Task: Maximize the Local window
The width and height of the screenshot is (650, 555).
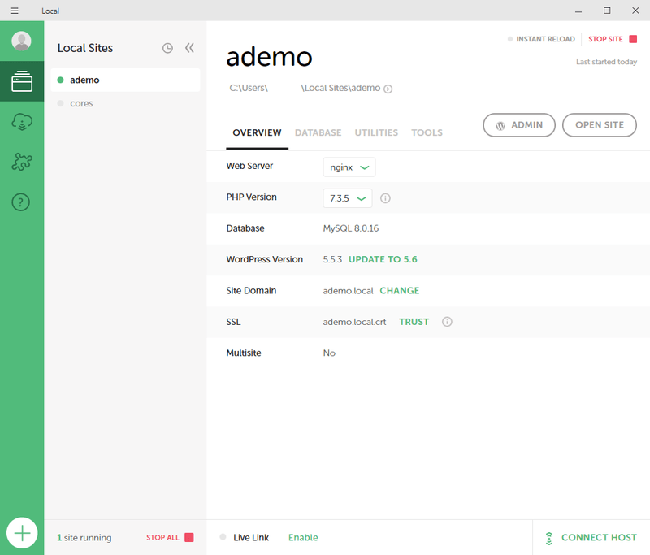Action: (607, 11)
